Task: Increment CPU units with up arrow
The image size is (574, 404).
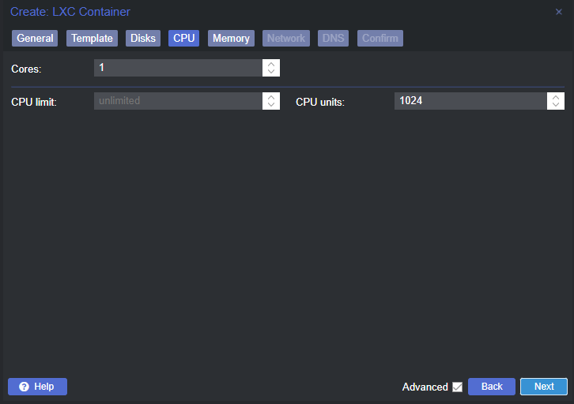Action: pyautogui.click(x=556, y=97)
